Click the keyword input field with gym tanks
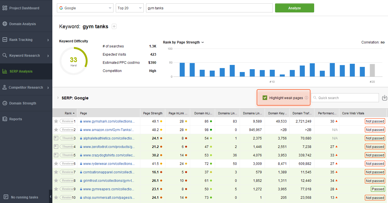388x203 pixels. pyautogui.click(x=209, y=8)
